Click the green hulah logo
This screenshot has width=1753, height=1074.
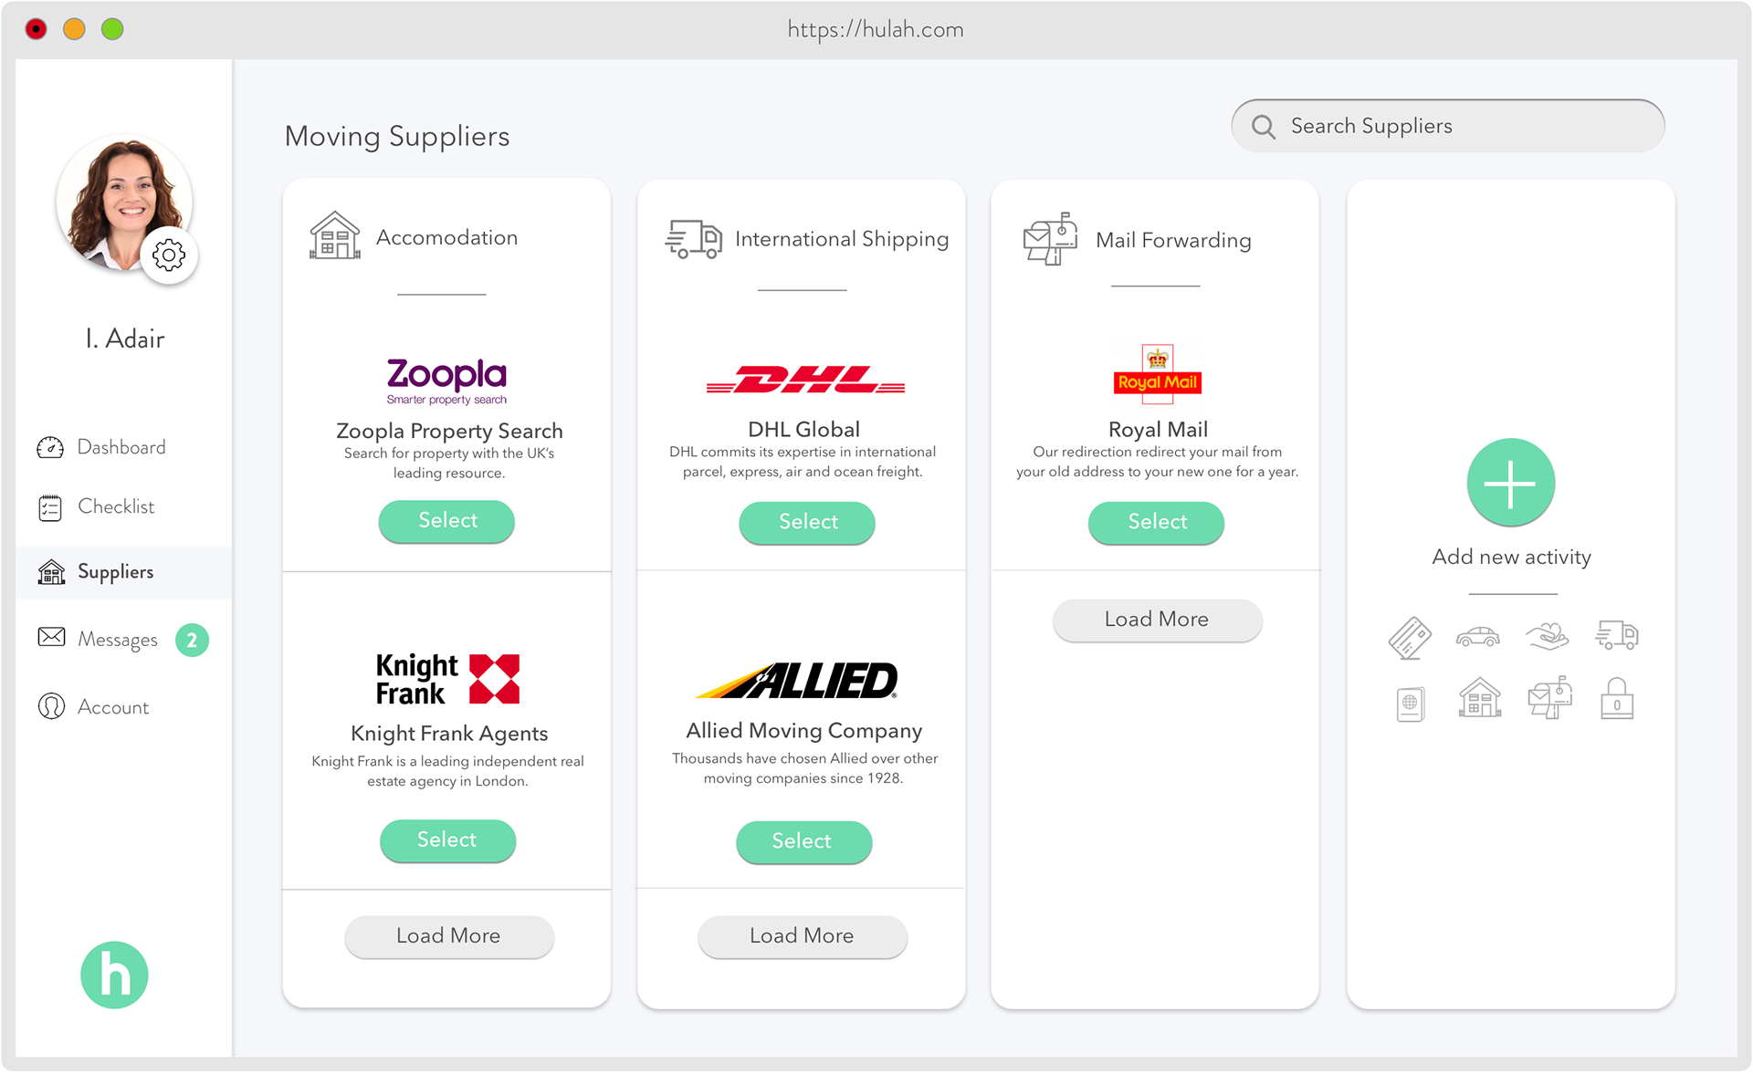click(x=114, y=975)
